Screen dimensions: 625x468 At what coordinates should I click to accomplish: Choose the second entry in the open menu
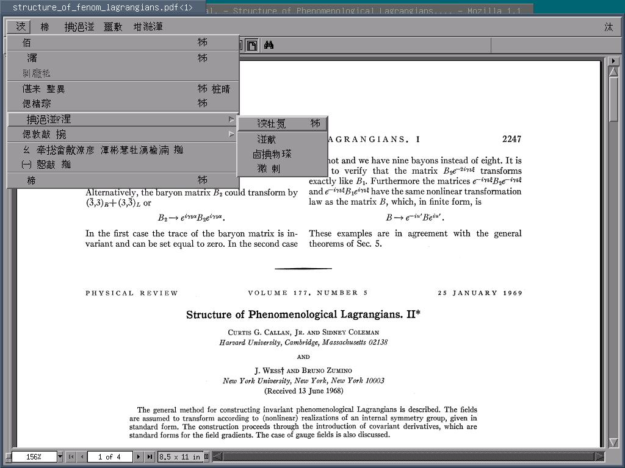123,58
